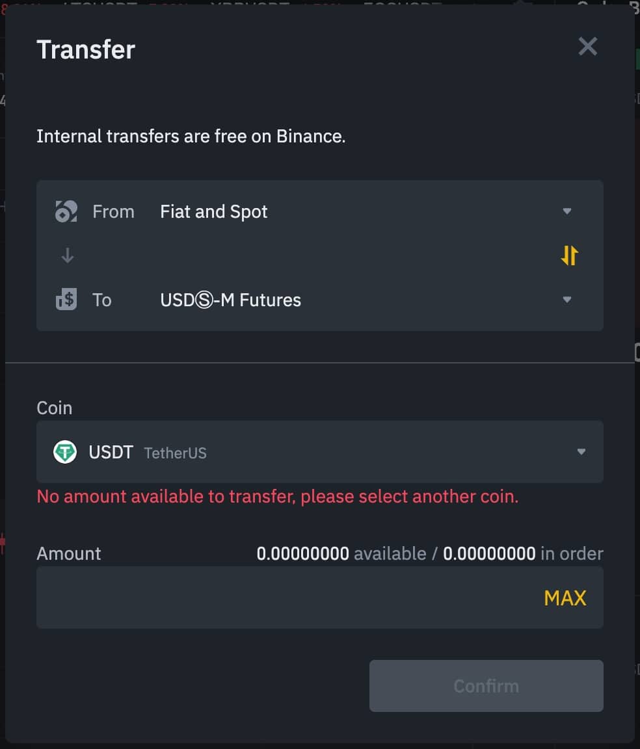
Task: Open the From wallet dropdown
Action: [x=567, y=211]
